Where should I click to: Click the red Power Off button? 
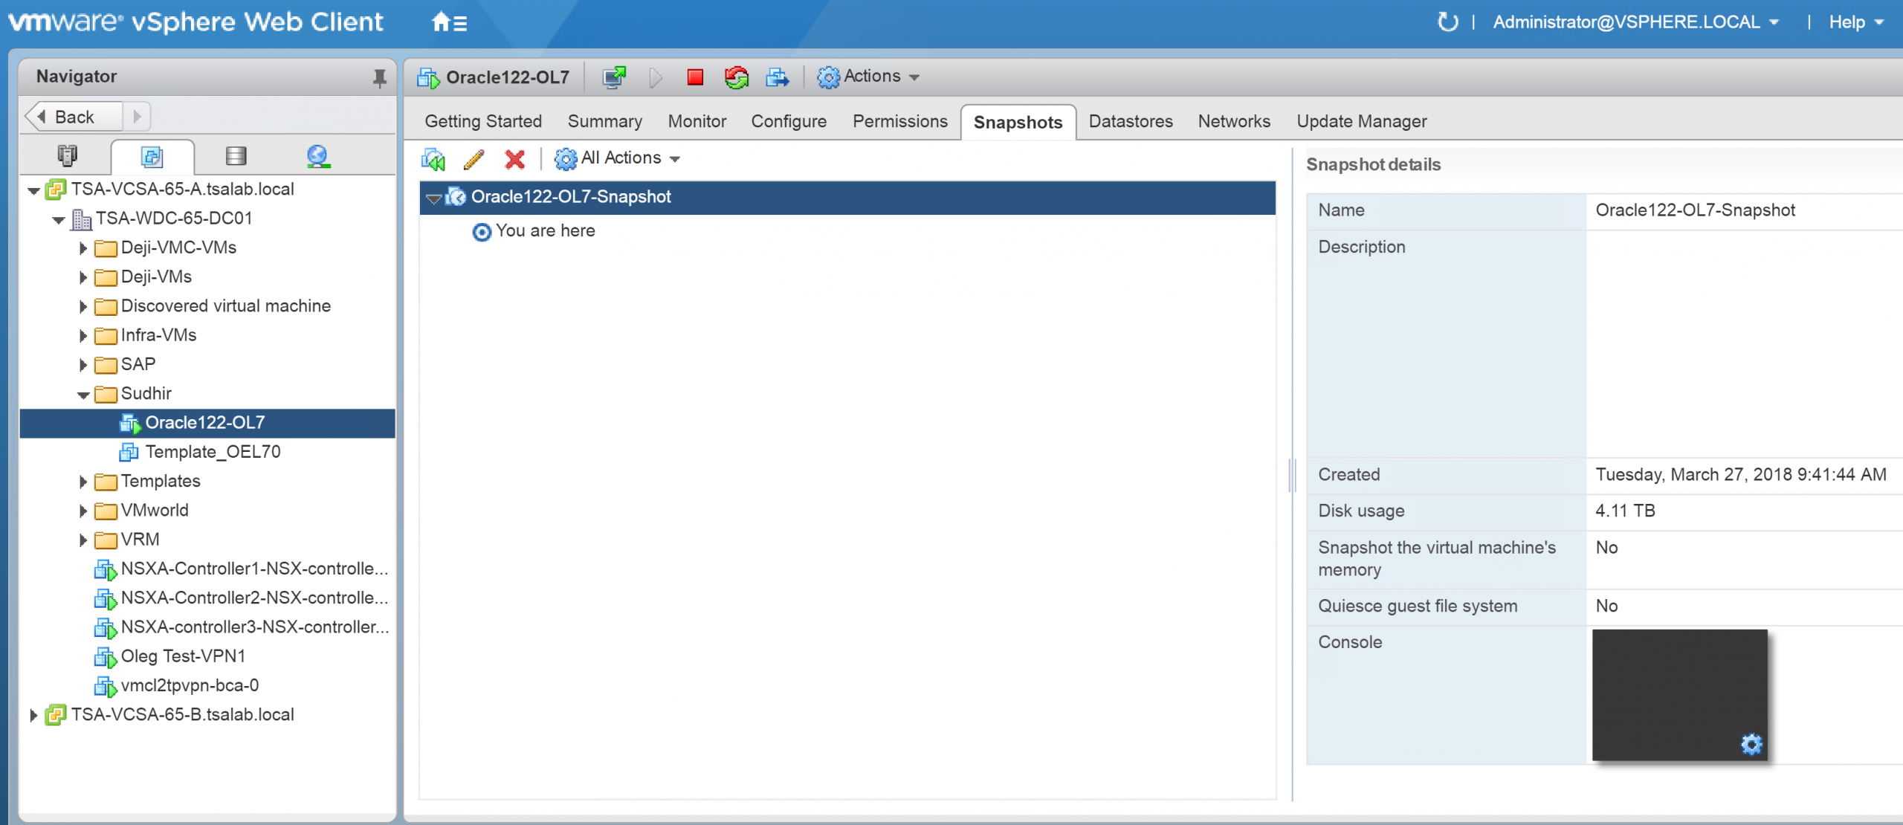pos(695,77)
